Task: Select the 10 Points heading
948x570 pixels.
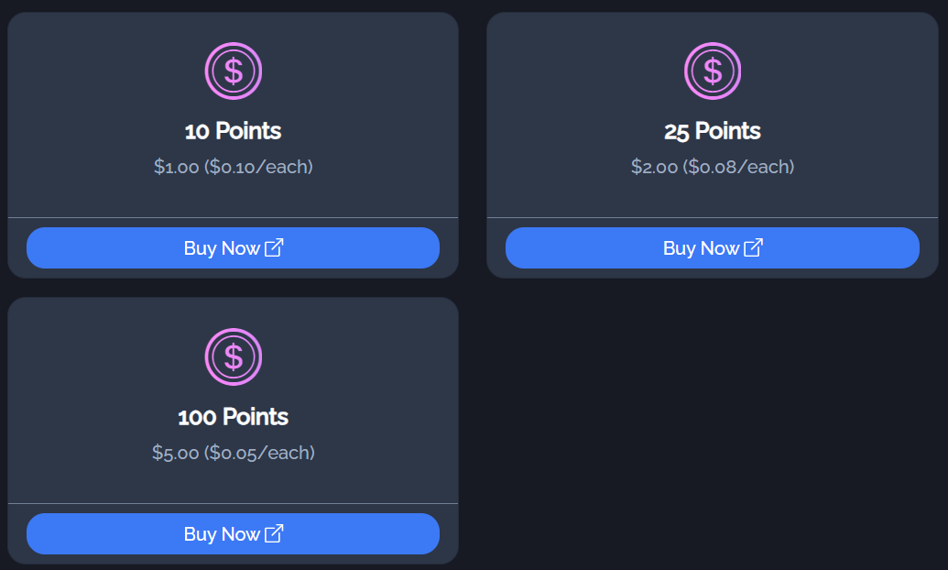Action: click(233, 131)
